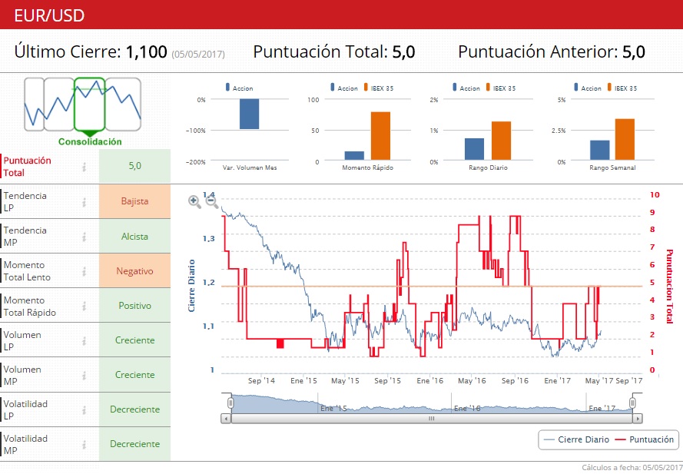Image resolution: width=683 pixels, height=474 pixels.
Task: Click the Puntuación Anterior 5,0 value
Action: point(633,51)
